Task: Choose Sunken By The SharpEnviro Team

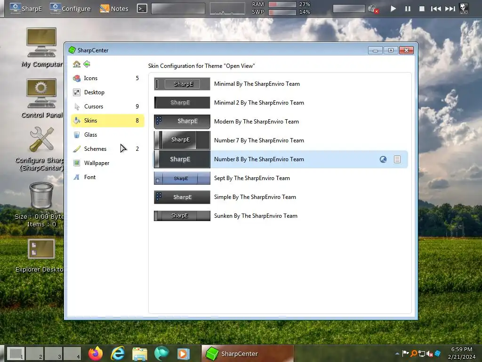Action: tap(281, 216)
